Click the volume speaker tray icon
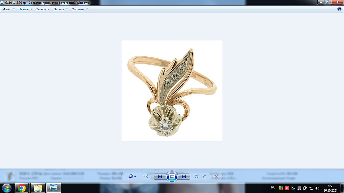Image resolution: width=344 pixels, height=193 pixels. tap(317, 188)
